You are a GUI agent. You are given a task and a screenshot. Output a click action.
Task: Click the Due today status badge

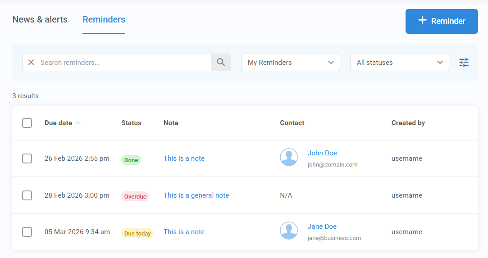[x=137, y=233]
